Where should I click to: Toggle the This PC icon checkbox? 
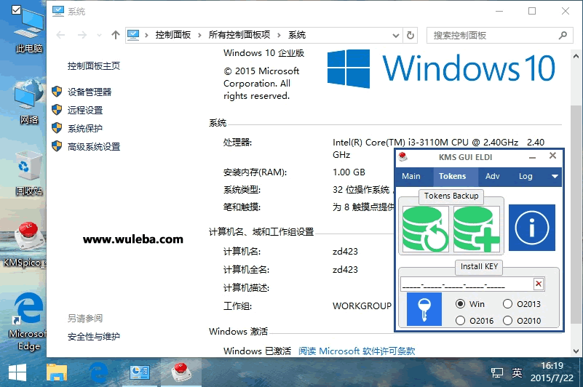coord(16,9)
